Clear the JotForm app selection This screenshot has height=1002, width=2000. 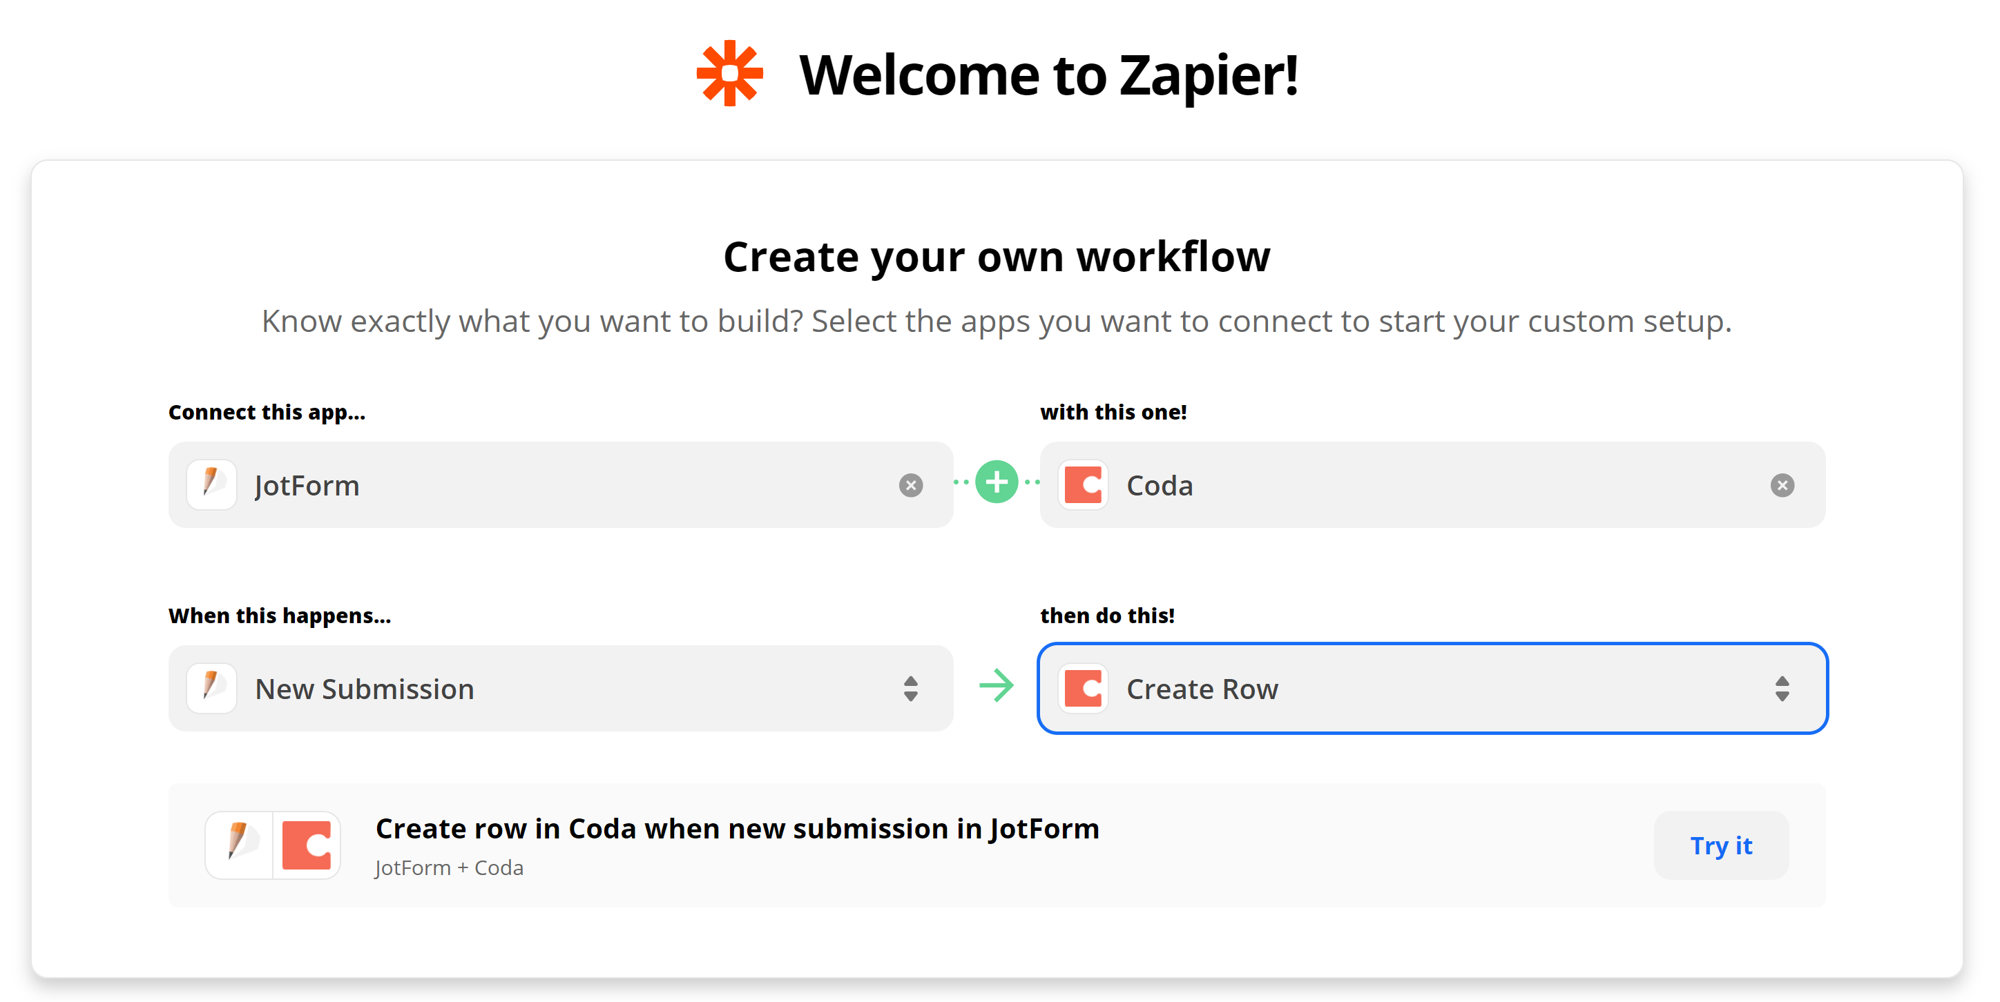910,486
